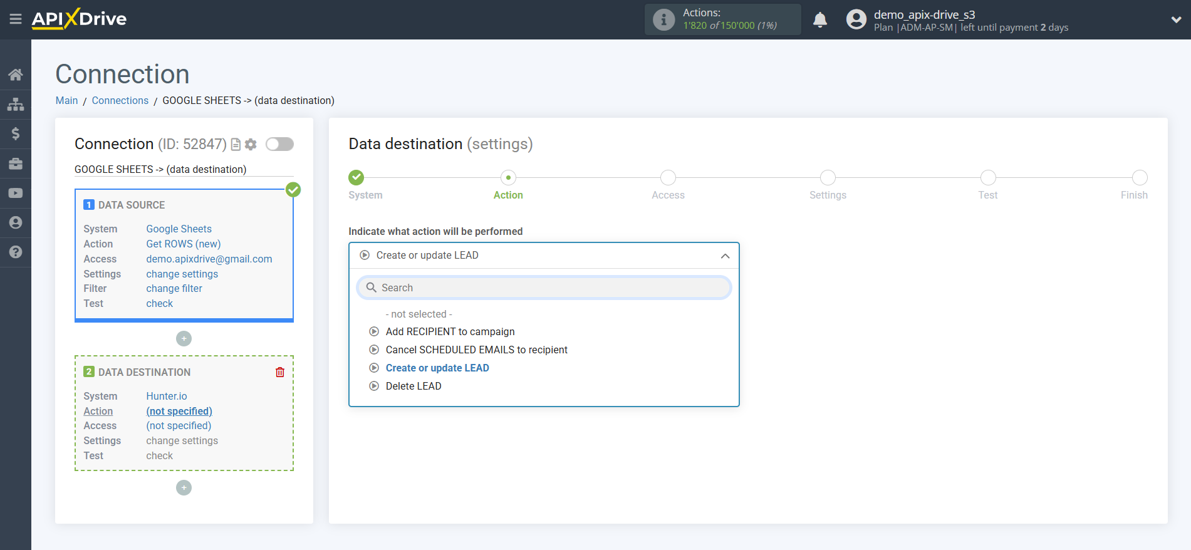Click the ApiX-Drive logo
1191x550 pixels.
(79, 19)
